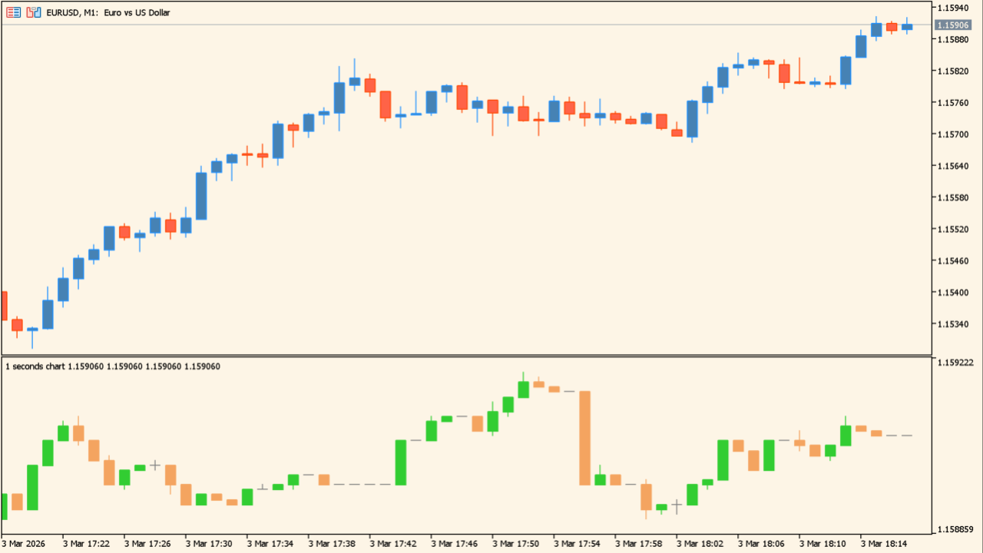Click the red quotes list icon top-left
The image size is (983, 553).
coord(12,12)
